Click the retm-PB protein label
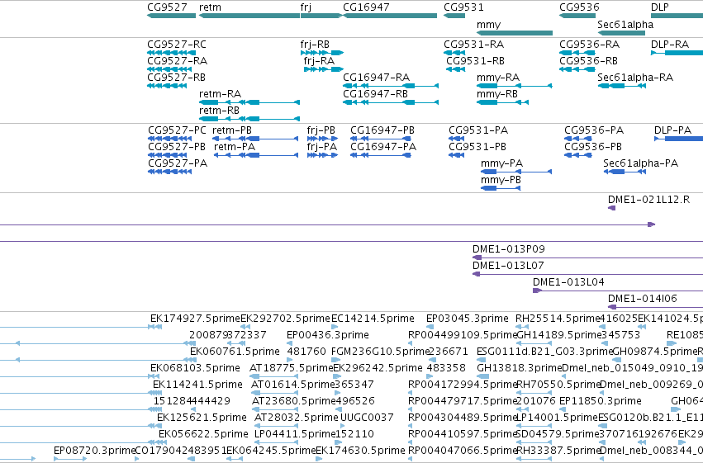This screenshot has height=463, width=703. point(232,130)
